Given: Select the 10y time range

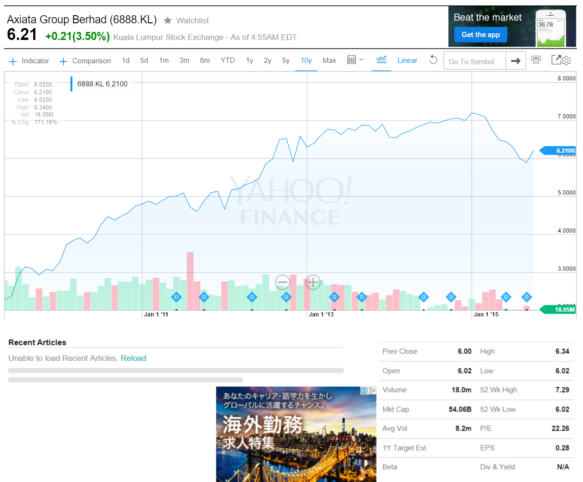Looking at the screenshot, I should point(306,60).
